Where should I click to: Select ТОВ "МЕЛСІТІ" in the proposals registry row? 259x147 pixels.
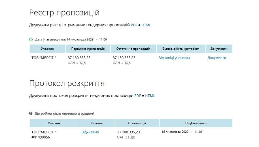[44, 58]
